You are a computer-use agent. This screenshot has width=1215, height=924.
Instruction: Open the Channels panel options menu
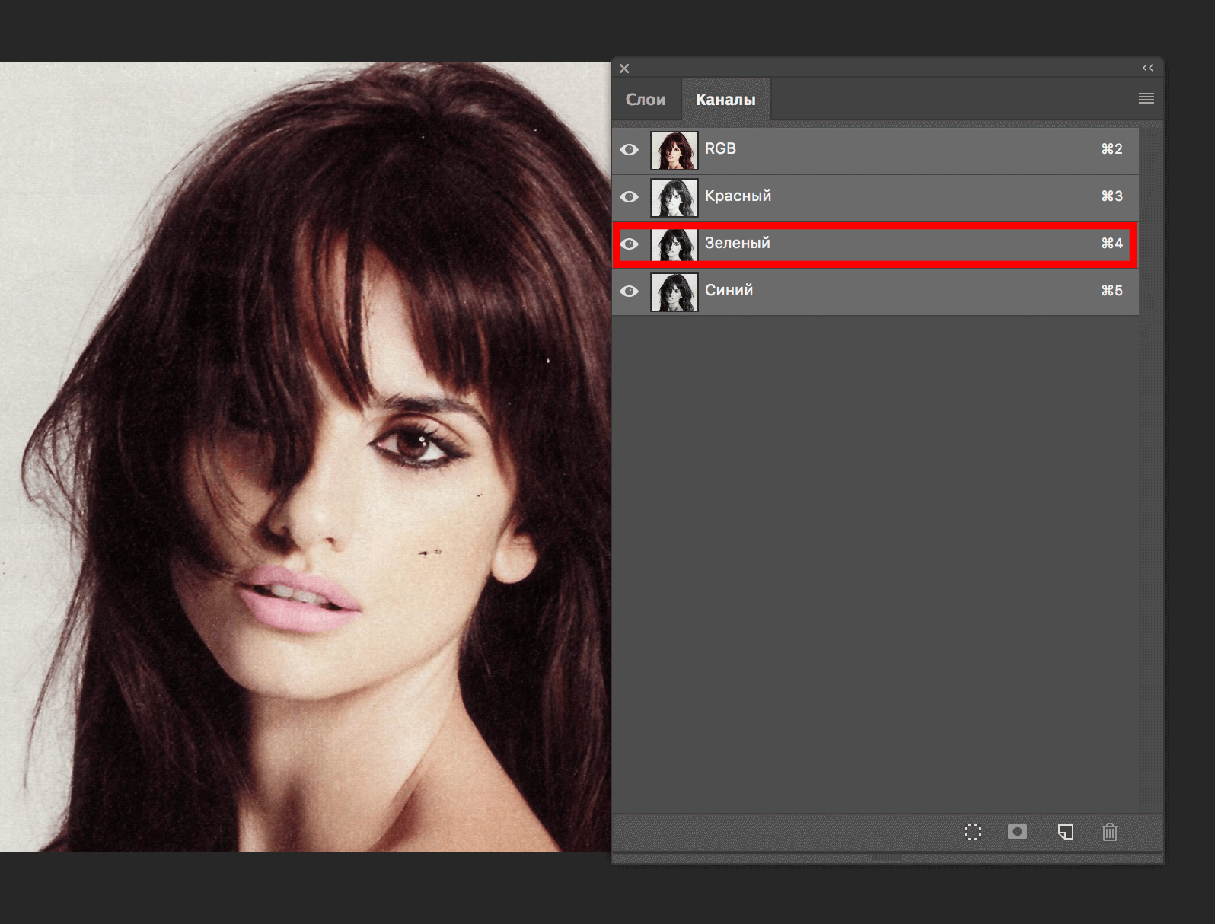(x=1146, y=98)
